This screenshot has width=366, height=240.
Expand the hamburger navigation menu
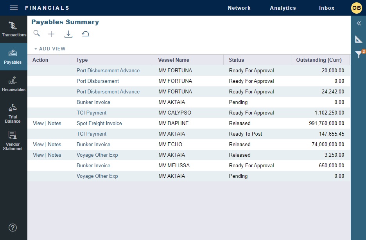13,7
